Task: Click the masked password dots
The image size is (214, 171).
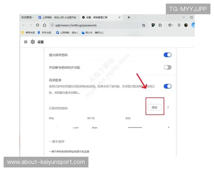Action: coord(135,128)
